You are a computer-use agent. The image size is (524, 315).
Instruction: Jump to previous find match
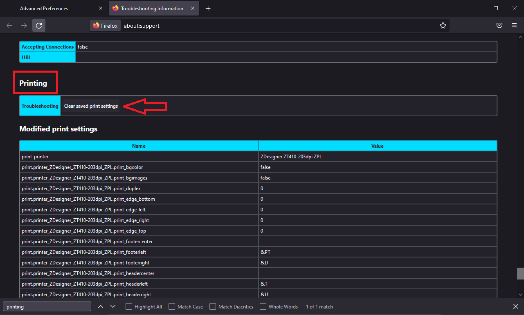point(101,307)
